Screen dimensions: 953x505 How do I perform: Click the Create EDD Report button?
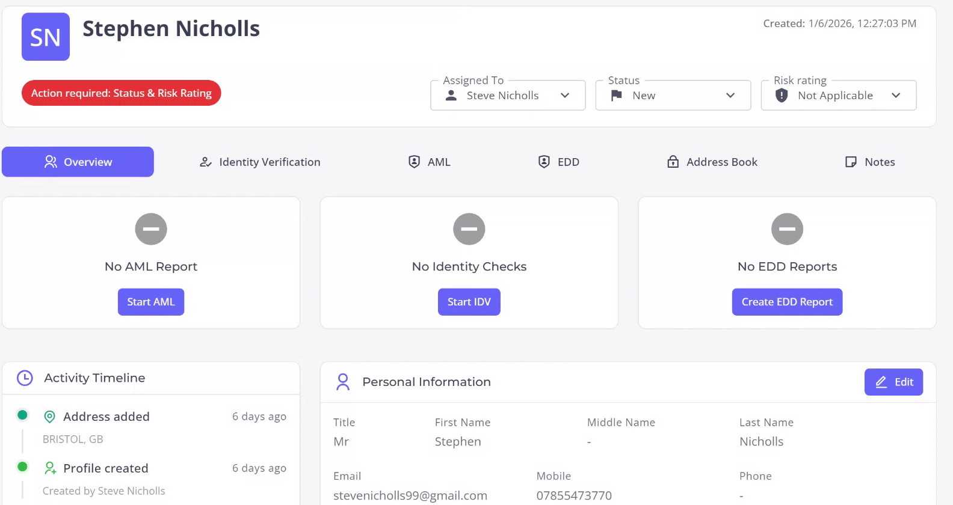(x=787, y=302)
